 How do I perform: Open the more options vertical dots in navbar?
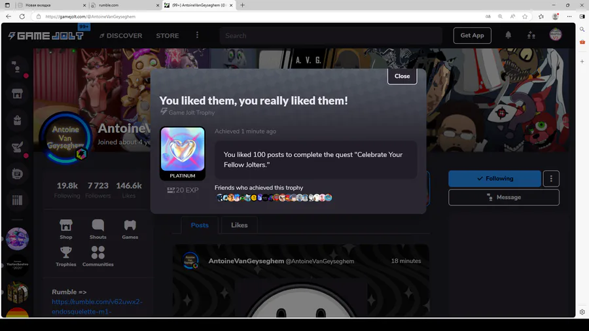197,35
